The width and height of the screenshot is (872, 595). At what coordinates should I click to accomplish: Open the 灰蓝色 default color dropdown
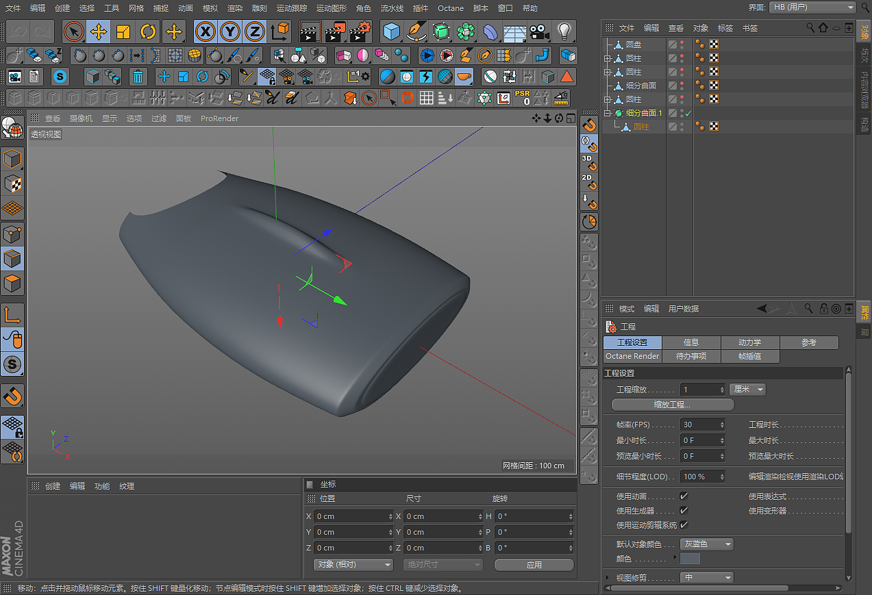707,544
